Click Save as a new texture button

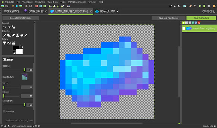coord(169,18)
